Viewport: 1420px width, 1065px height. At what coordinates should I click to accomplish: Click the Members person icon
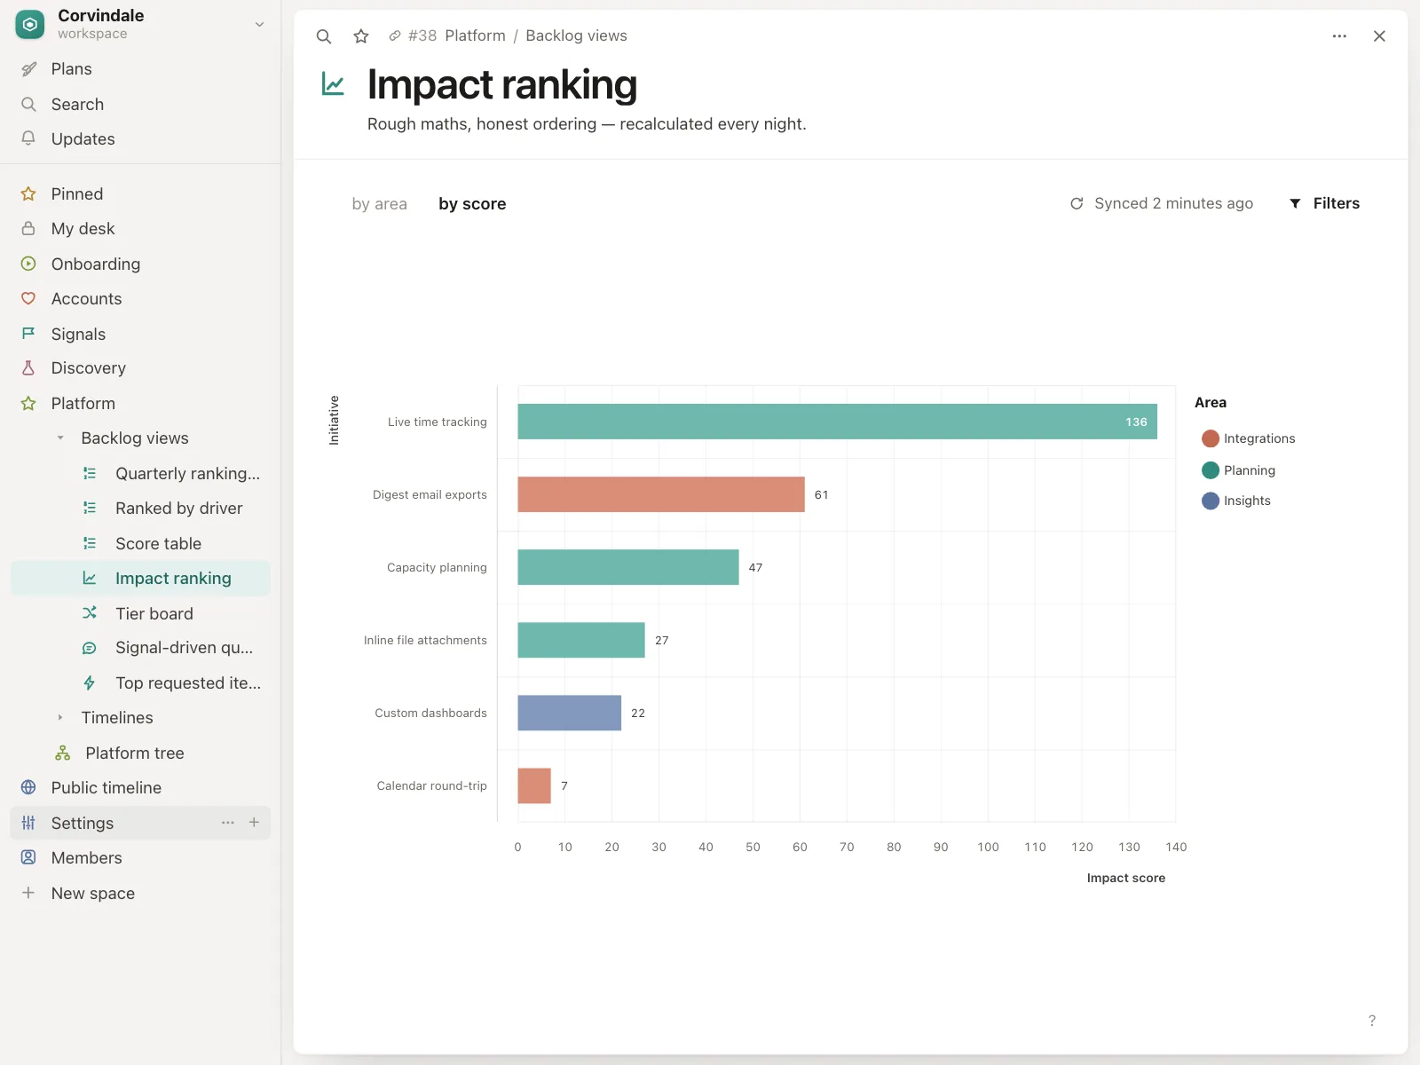(x=28, y=858)
